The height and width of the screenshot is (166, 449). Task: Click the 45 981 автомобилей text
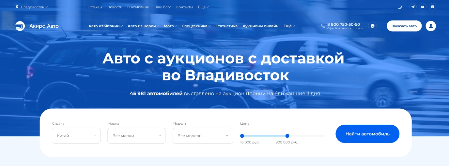(156, 93)
